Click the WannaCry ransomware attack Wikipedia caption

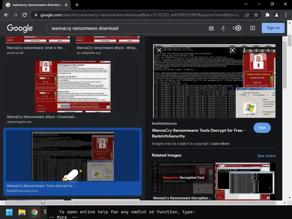point(107,48)
